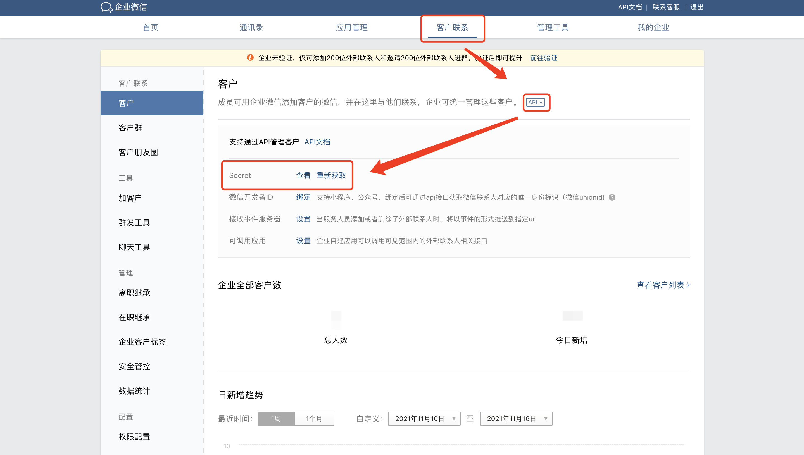This screenshot has height=455, width=804.
Task: Click the 企业全部客户数 heading
Action: 249,285
